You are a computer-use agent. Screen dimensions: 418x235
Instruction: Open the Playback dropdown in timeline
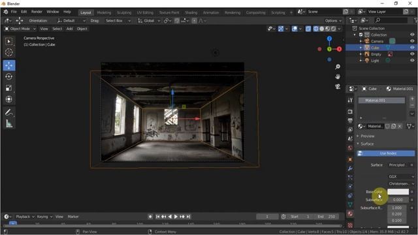click(x=24, y=217)
